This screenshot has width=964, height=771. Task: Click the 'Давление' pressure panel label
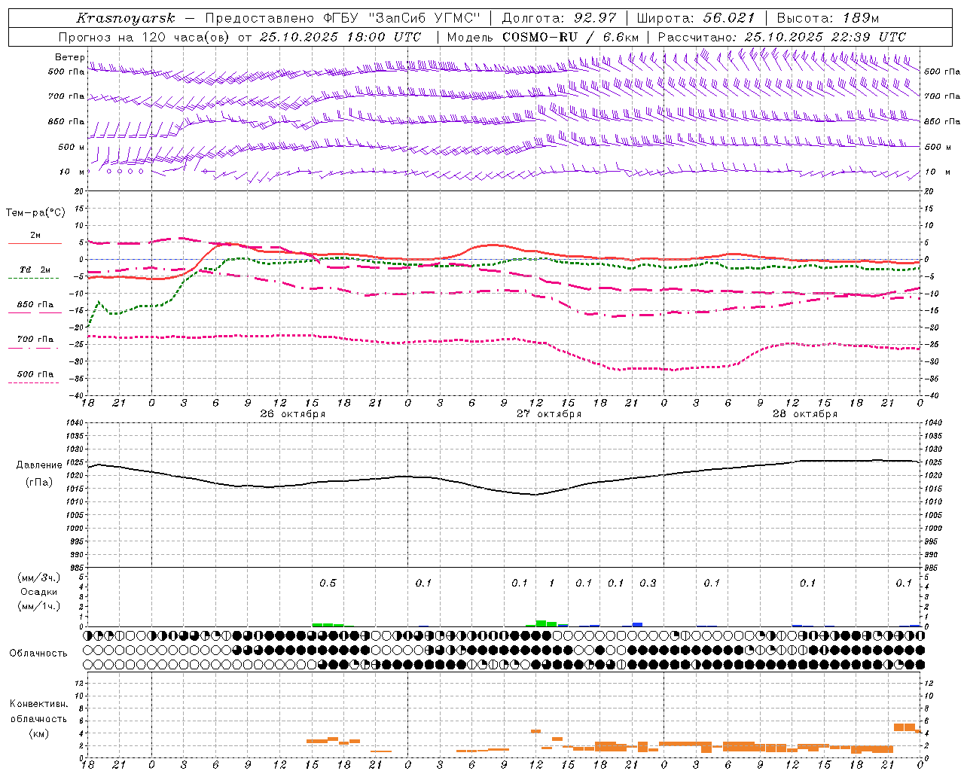click(x=39, y=465)
